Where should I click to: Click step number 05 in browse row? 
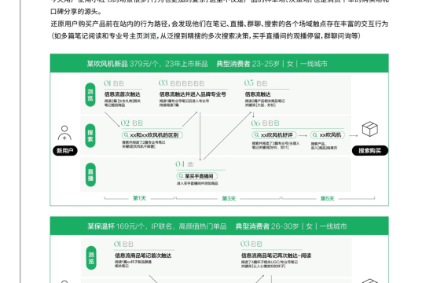[248, 83]
